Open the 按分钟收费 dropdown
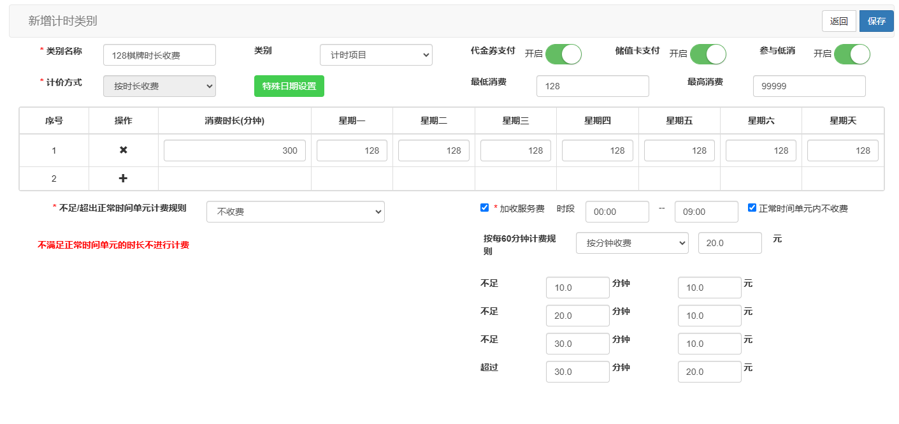 click(631, 243)
